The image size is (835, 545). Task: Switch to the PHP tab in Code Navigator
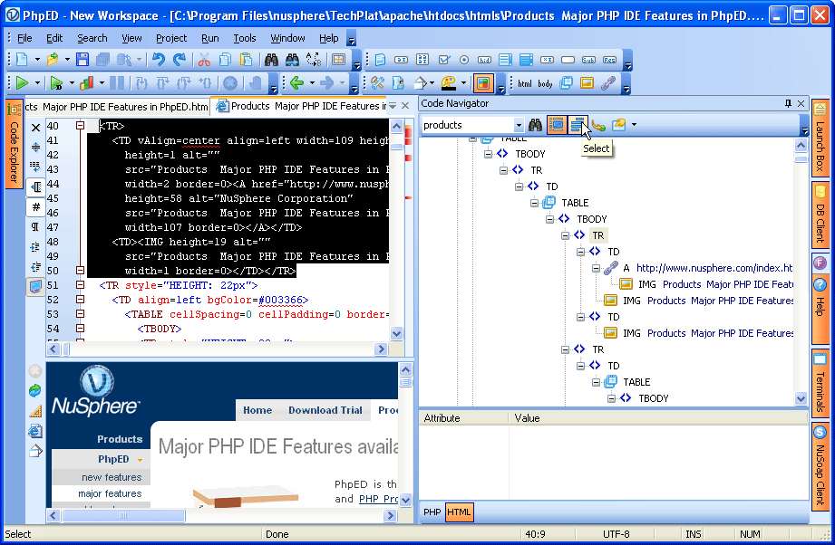[432, 512]
